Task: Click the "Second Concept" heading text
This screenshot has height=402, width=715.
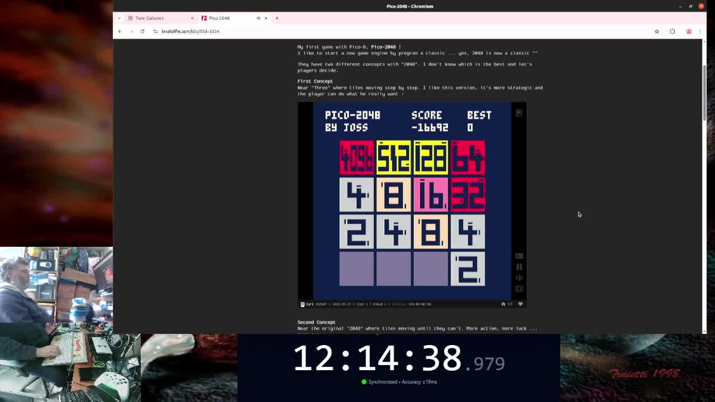Action: coord(316,322)
